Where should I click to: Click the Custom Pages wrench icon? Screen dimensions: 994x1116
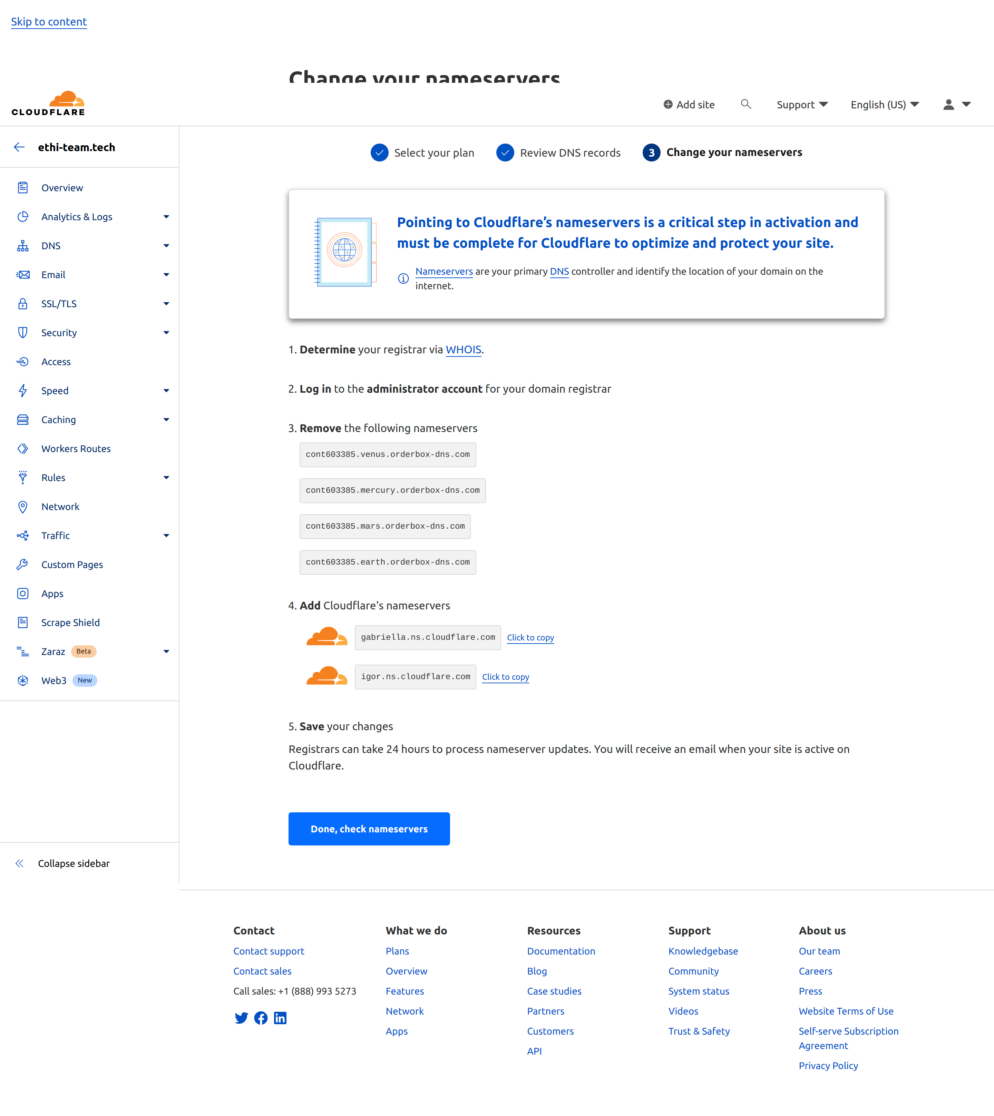22,564
